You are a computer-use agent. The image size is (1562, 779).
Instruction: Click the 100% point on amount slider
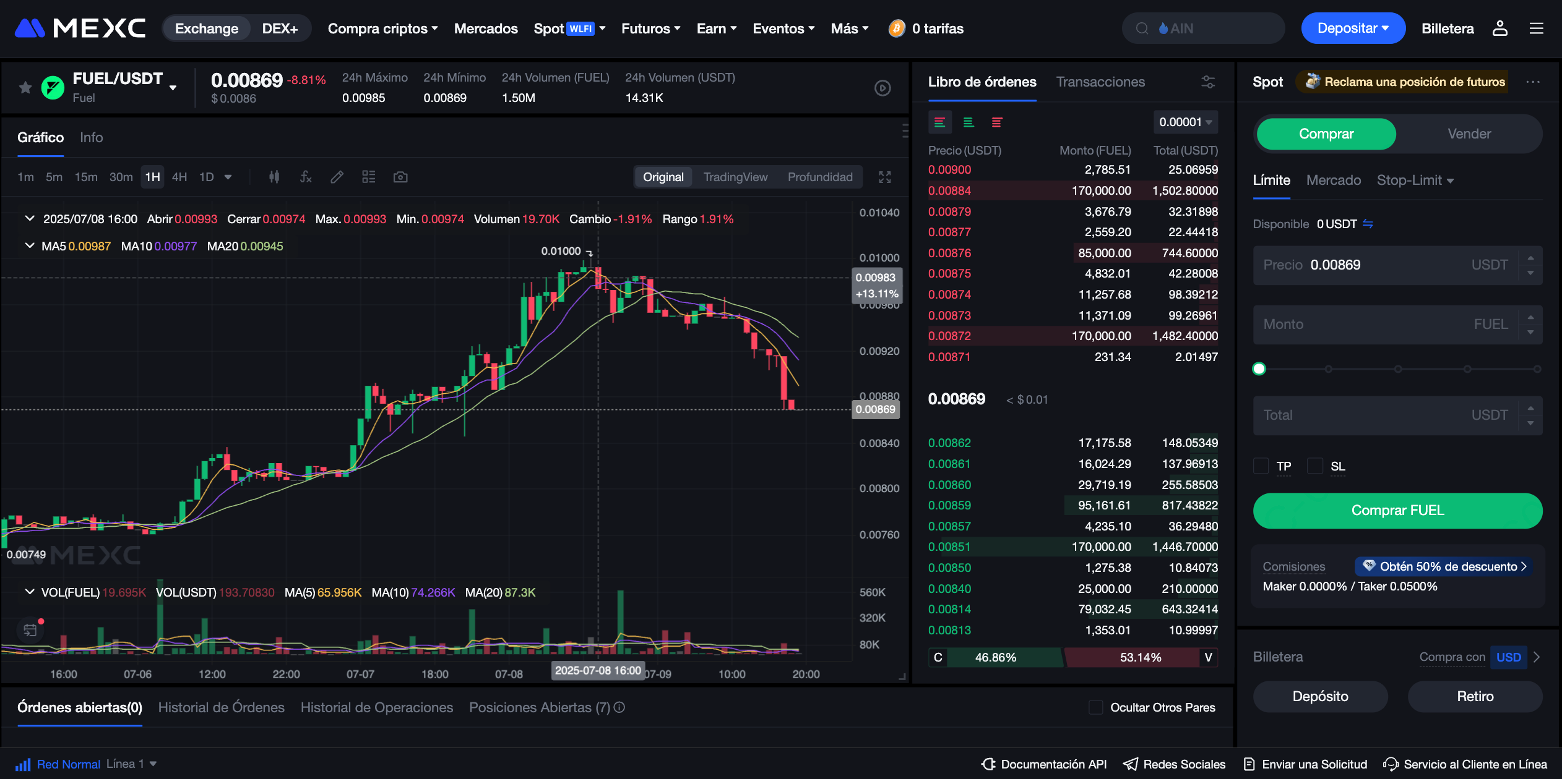tap(1537, 369)
